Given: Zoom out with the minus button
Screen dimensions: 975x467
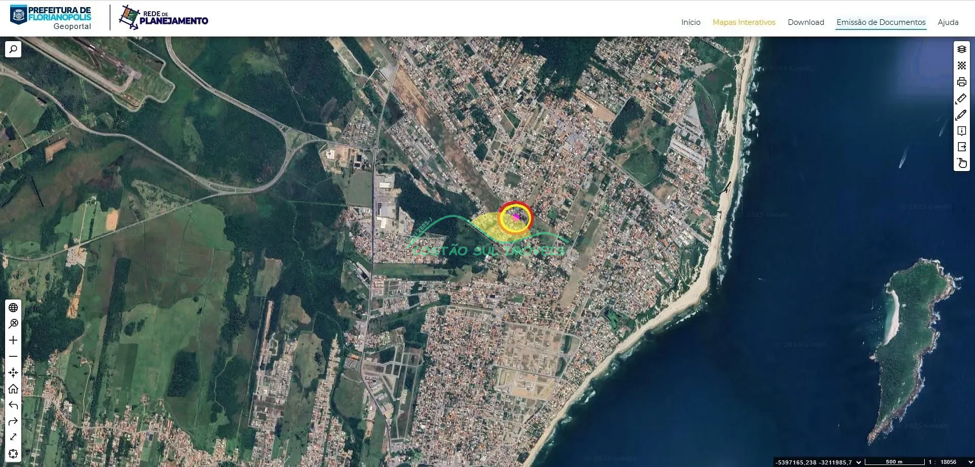Looking at the screenshot, I should 13,356.
